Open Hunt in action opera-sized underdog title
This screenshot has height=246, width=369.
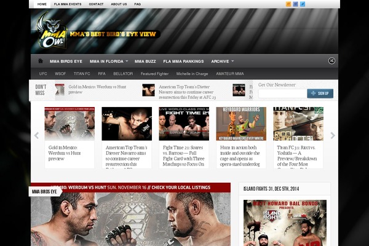coord(240,156)
